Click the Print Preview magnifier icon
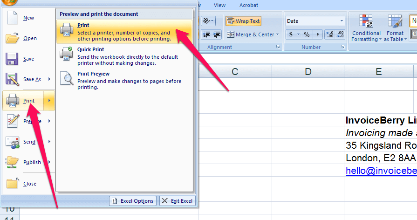The height and width of the screenshot is (220, 417). [x=67, y=78]
